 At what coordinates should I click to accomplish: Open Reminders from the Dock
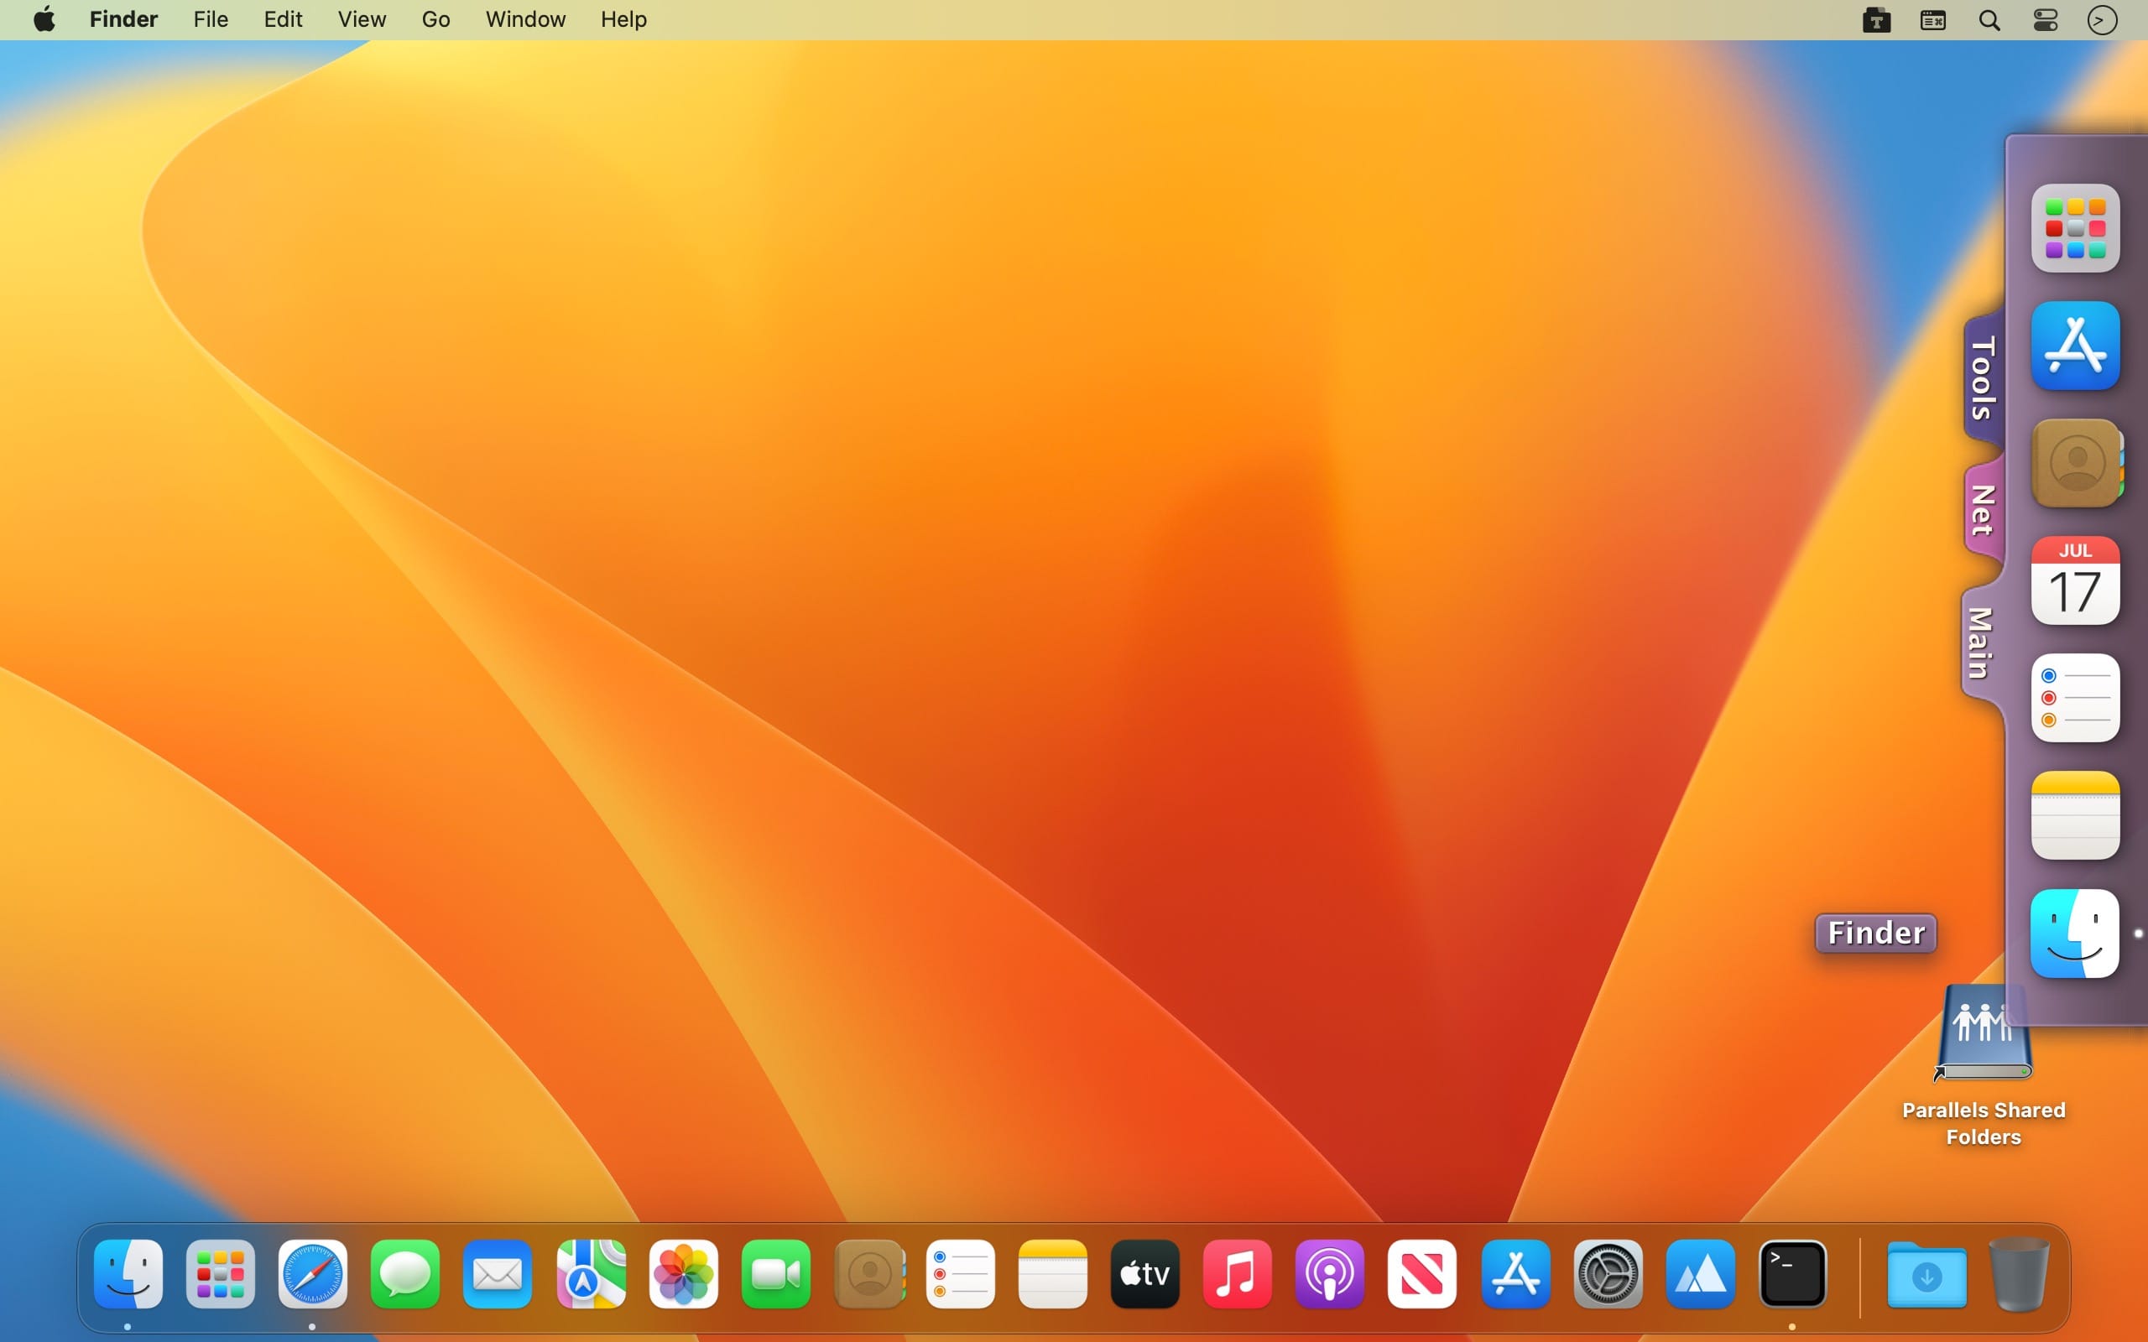961,1274
